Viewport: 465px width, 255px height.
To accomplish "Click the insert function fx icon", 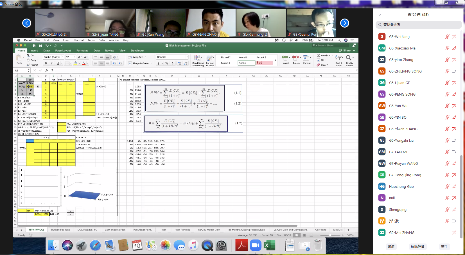I will (47, 70).
